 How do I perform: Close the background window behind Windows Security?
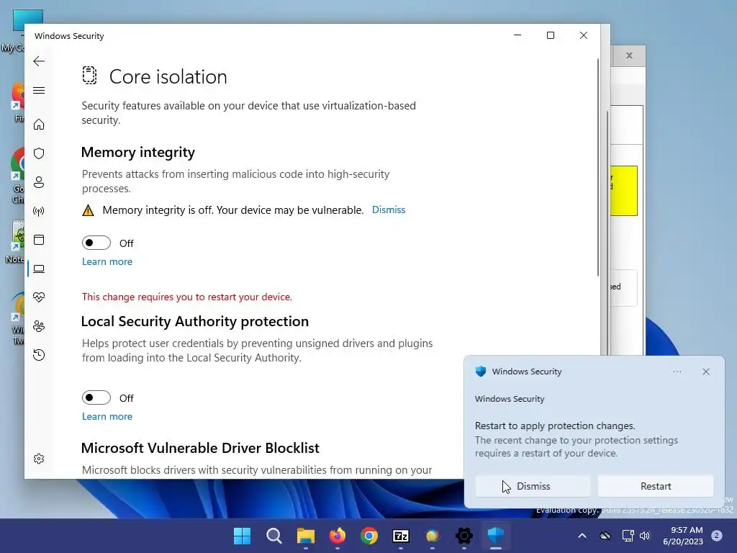629,55
